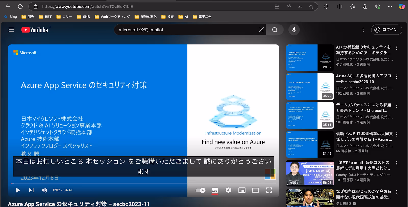Viewport: 408px width, 207px height.
Task: Open the browser Extensions puzzle icon
Action: 326,7
